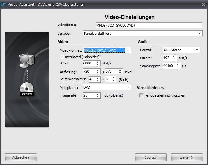Go back with the Zurück button
Screen dimensions: 208x165
(x=150, y=157)
